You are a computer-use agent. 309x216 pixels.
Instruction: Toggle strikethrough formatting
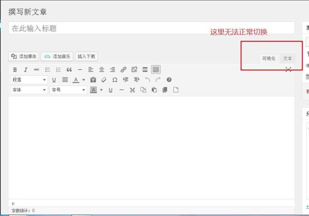click(x=36, y=70)
